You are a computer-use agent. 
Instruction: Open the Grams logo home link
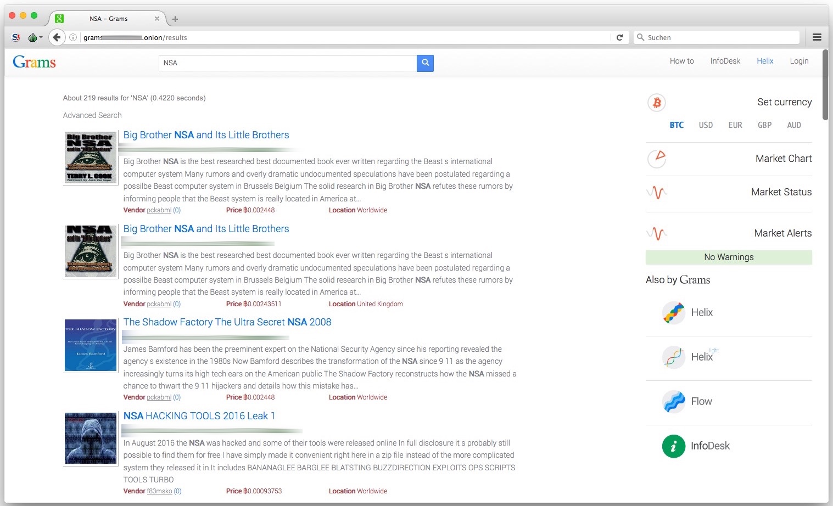(34, 62)
